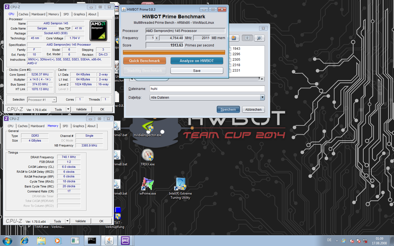Open Windows Media Player from taskbar
The image size is (394, 246).
point(57,241)
